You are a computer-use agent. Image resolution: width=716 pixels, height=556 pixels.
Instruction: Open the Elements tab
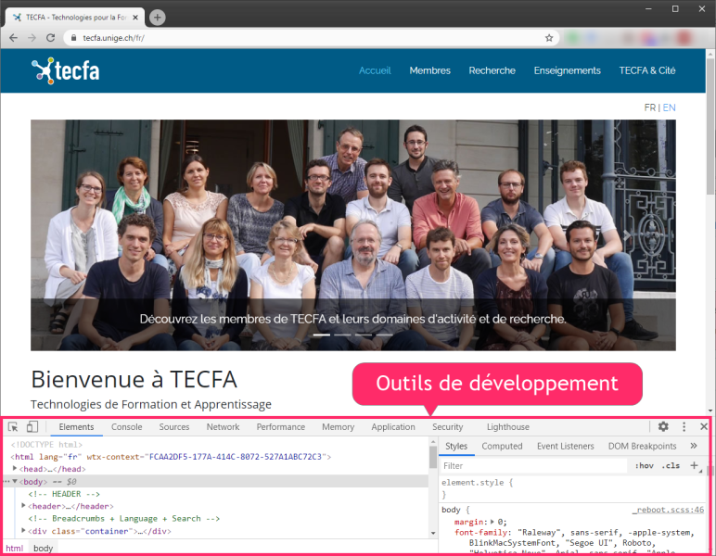[x=76, y=427]
